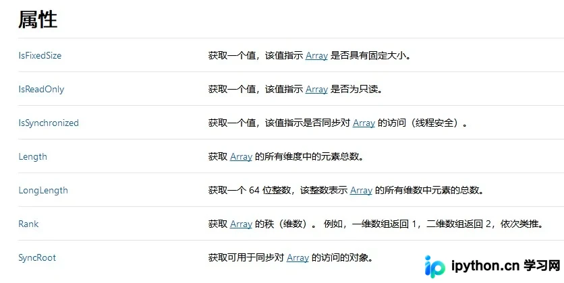
Task: Open the LongLength property link
Action: [x=43, y=190]
